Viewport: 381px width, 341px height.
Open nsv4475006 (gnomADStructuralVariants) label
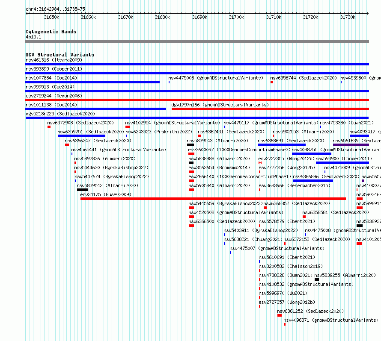pyautogui.click(x=216, y=78)
